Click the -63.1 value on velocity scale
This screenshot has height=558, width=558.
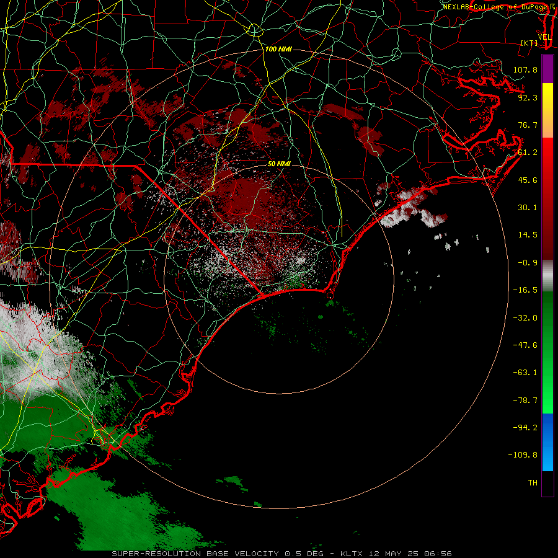tap(525, 372)
